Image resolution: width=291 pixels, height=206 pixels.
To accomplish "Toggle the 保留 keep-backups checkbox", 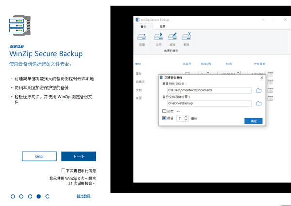I will click(x=164, y=118).
